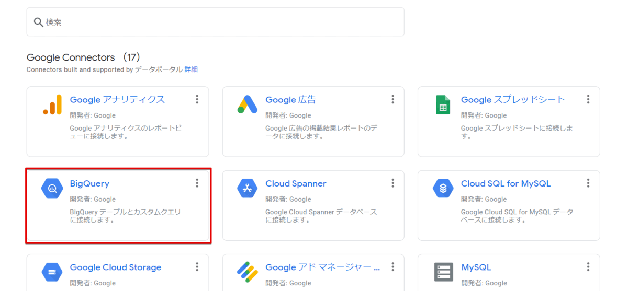Click the 詳細 link
The image size is (628, 291).
191,69
